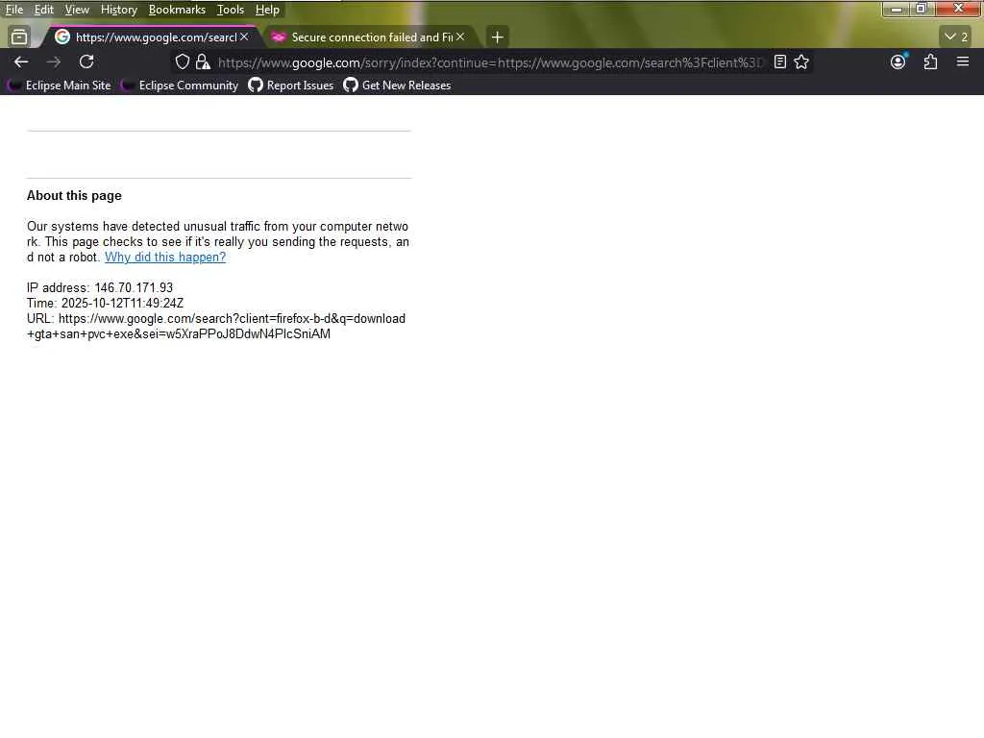
Task: Restore down the Firefox window
Action: 922,9
